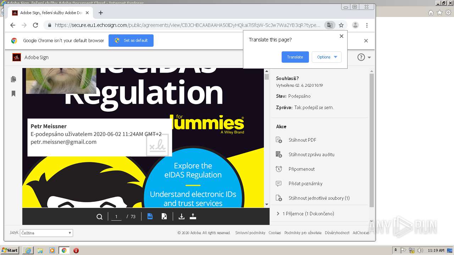Set Chrome as default browser
454x255 pixels.
point(131,40)
